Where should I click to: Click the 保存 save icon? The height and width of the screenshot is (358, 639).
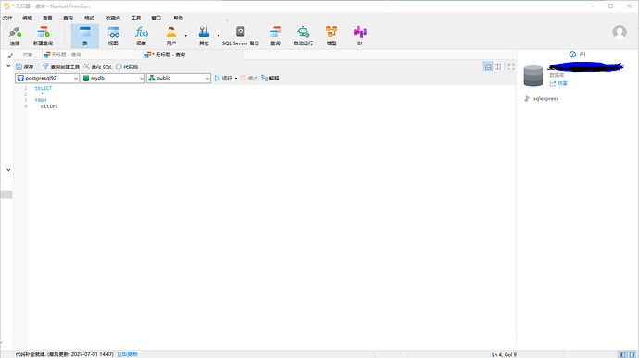24,67
